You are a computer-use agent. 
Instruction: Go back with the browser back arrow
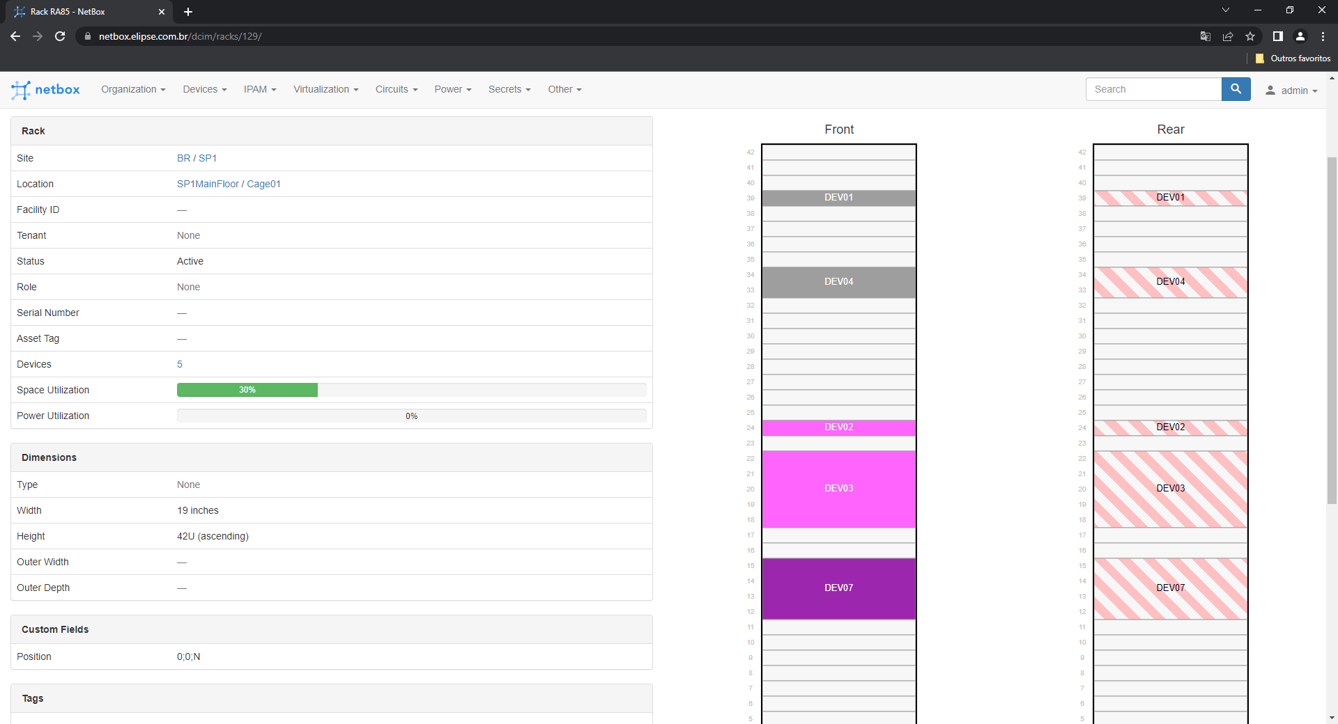[15, 36]
